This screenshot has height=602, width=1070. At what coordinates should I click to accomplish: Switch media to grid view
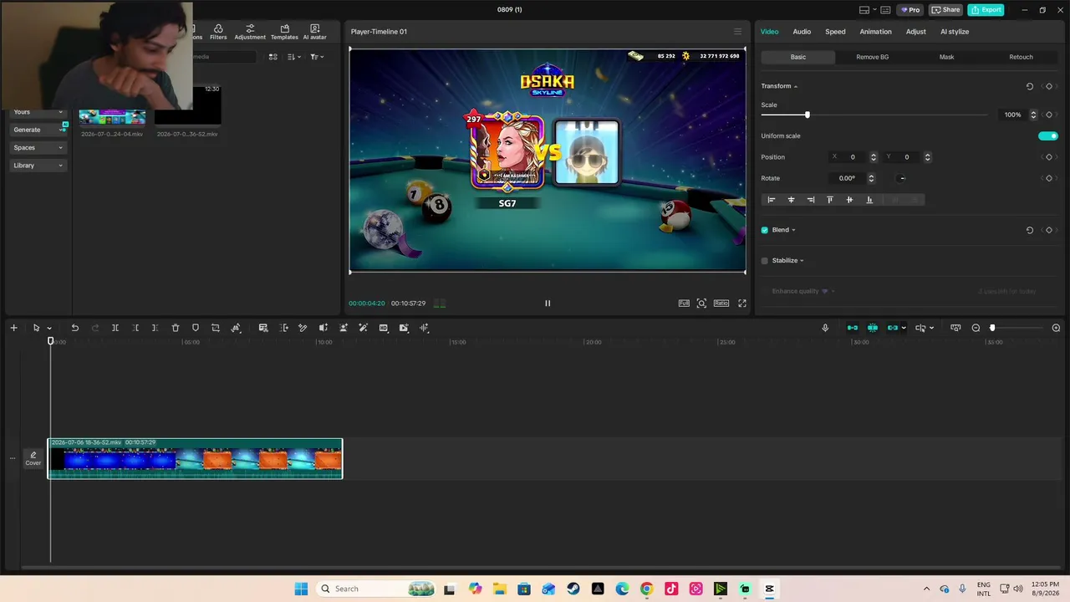(273, 57)
